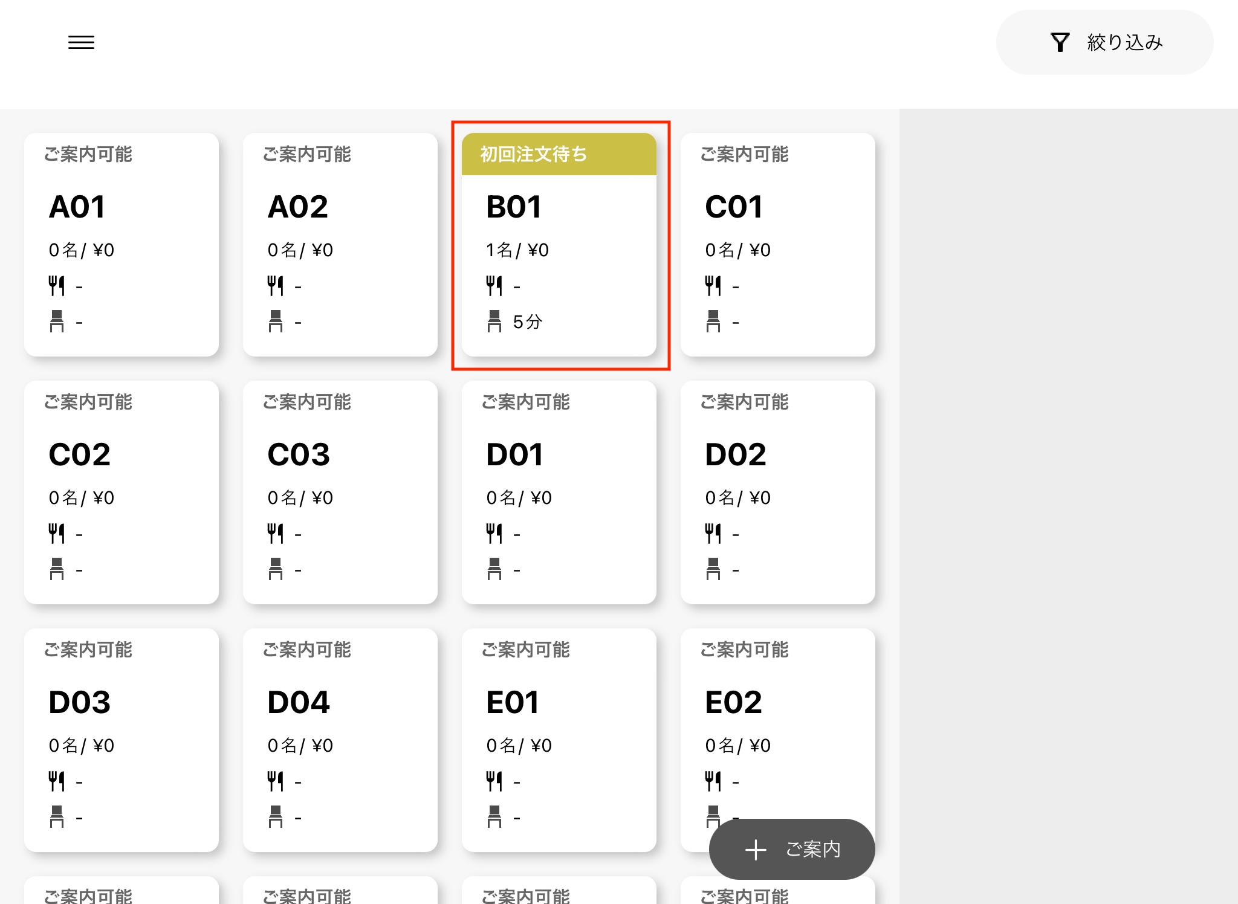The height and width of the screenshot is (904, 1238).
Task: Open the hamburger menu
Action: (x=81, y=42)
